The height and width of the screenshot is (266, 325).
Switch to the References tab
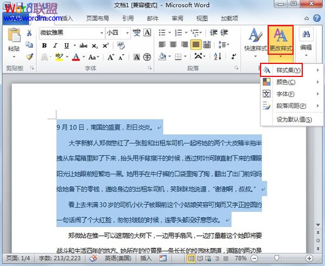[x=128, y=18]
